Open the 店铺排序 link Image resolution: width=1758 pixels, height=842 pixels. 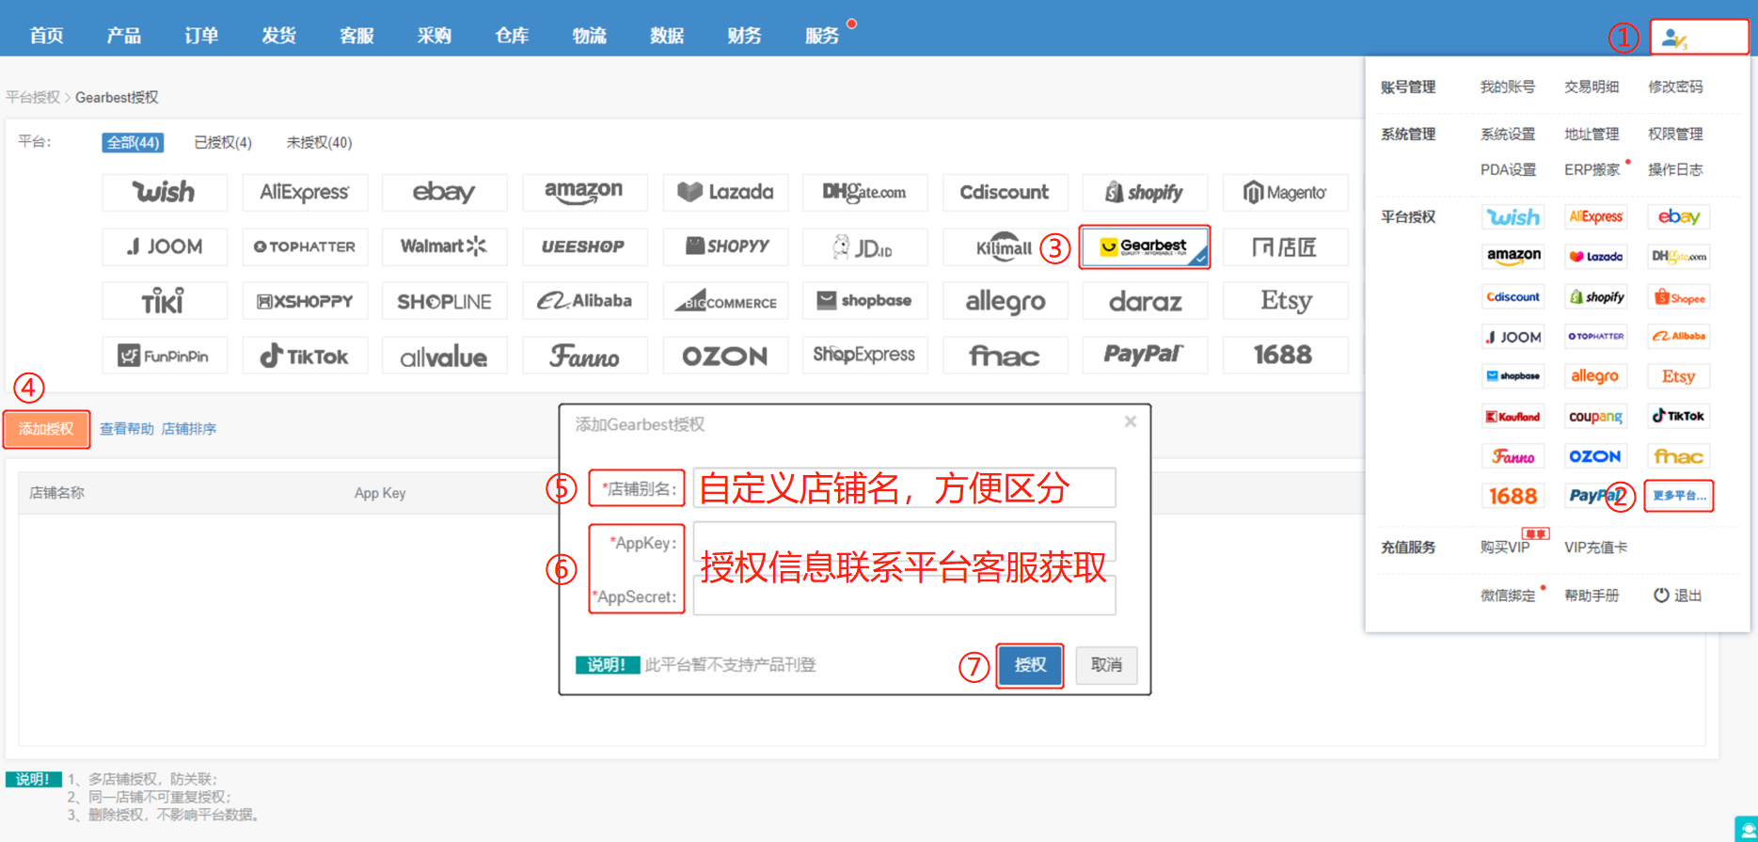click(x=189, y=429)
